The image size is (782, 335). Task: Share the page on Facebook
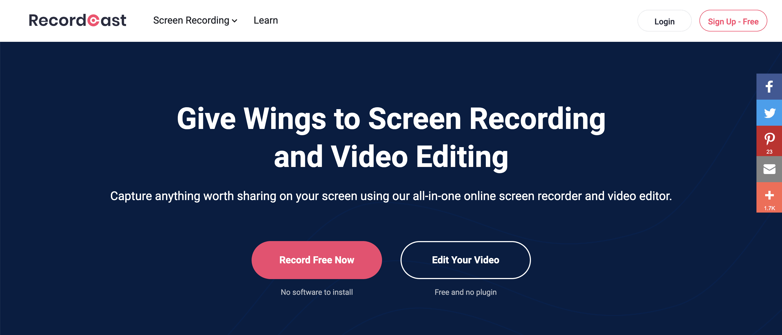pyautogui.click(x=769, y=87)
